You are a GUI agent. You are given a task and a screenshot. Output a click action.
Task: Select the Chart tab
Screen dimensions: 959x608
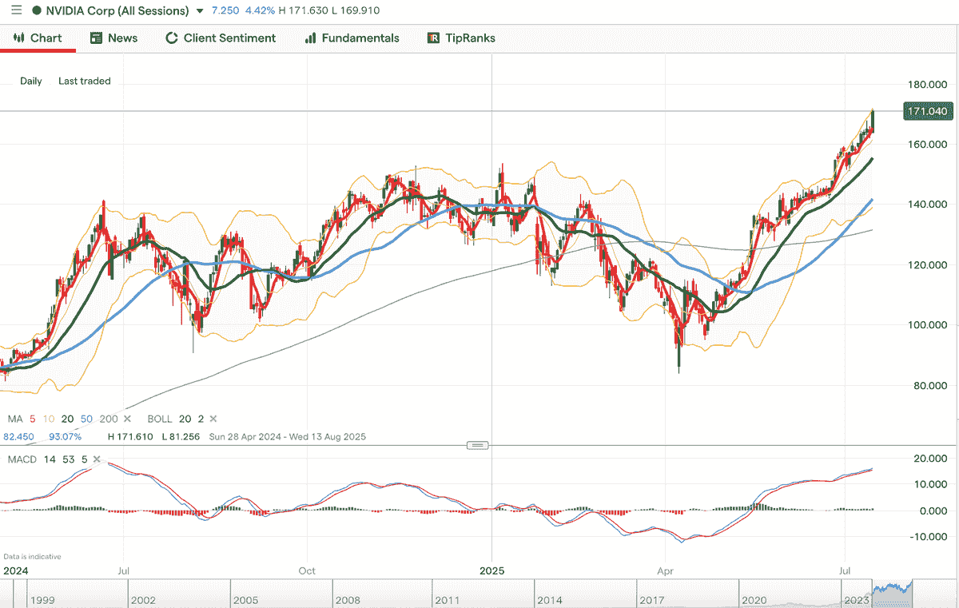coord(38,38)
